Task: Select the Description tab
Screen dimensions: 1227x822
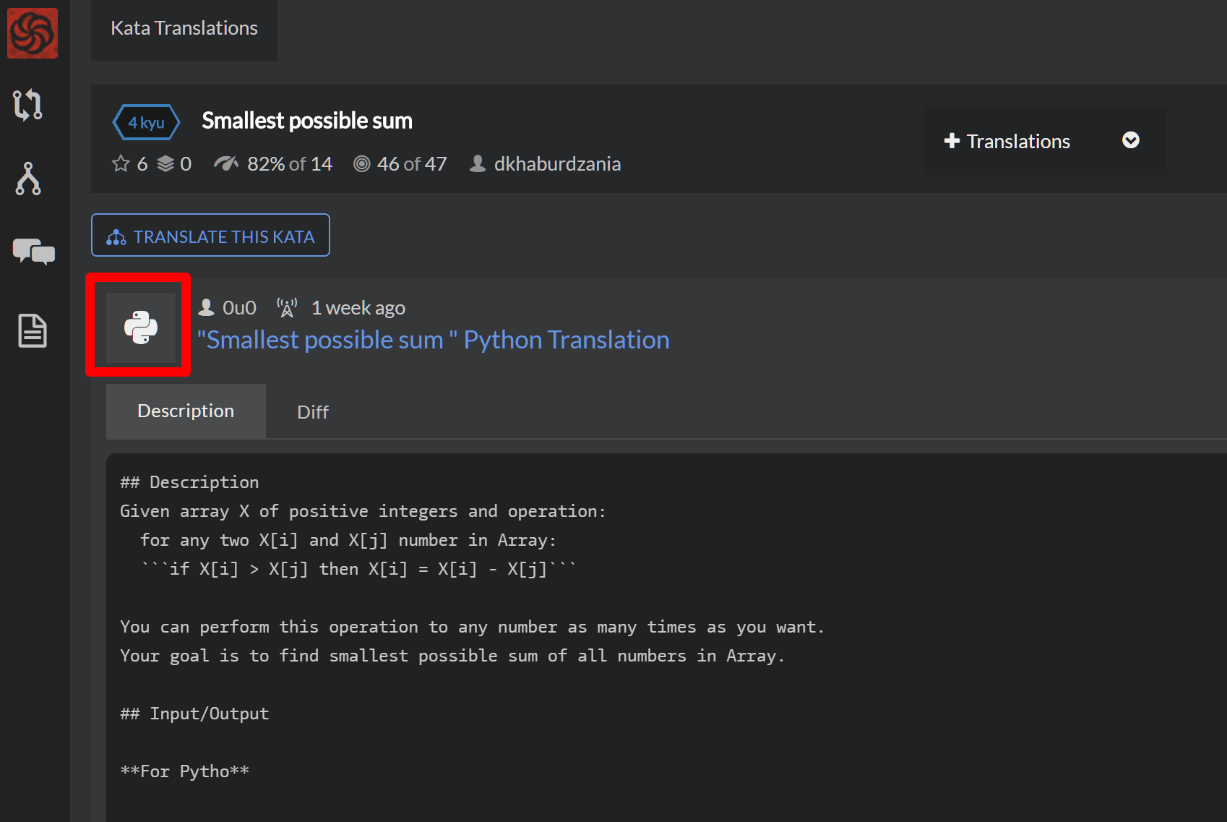Action: (186, 411)
